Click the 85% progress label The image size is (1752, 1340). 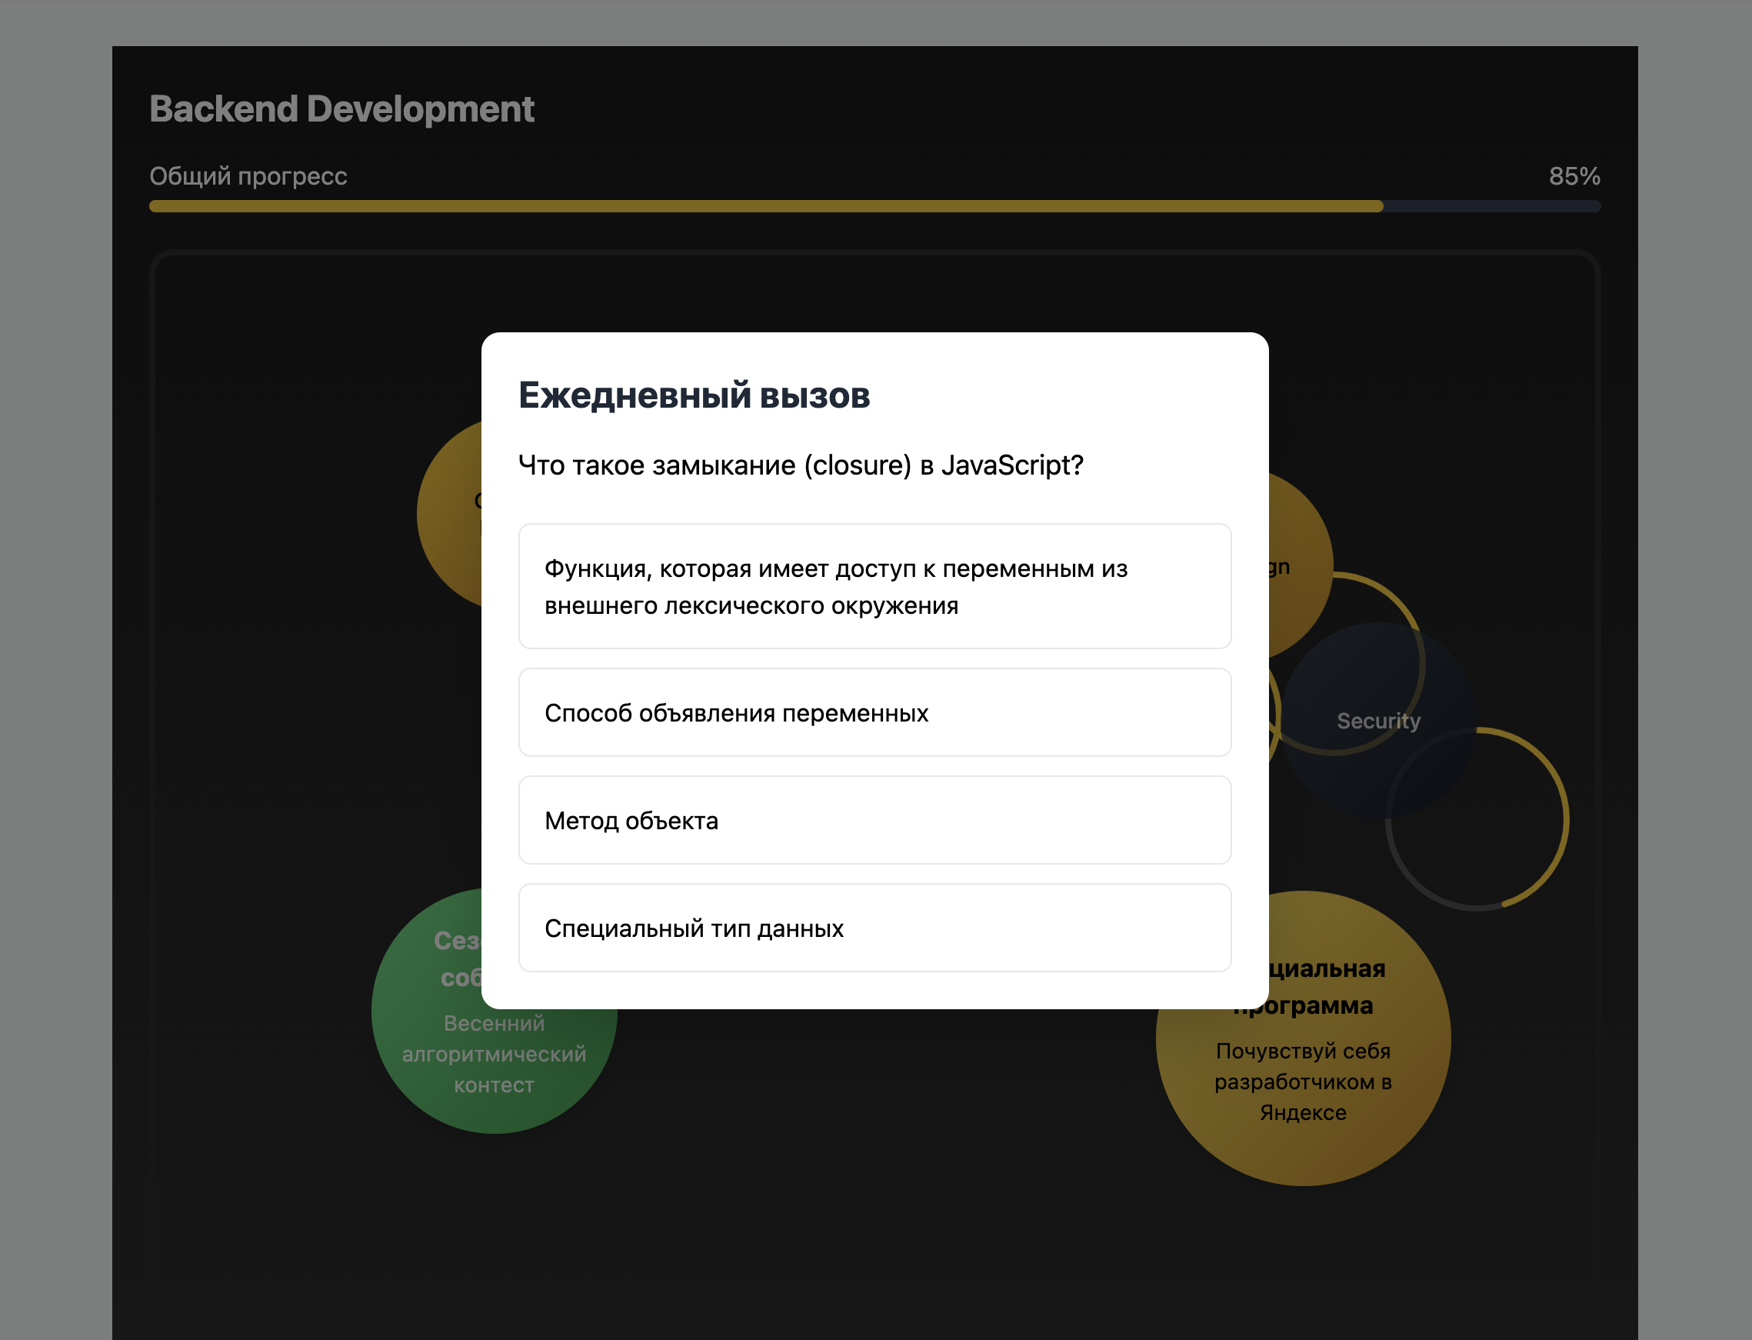[x=1574, y=176]
